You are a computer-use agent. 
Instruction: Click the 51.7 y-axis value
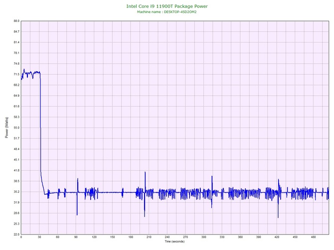[x=16, y=138]
